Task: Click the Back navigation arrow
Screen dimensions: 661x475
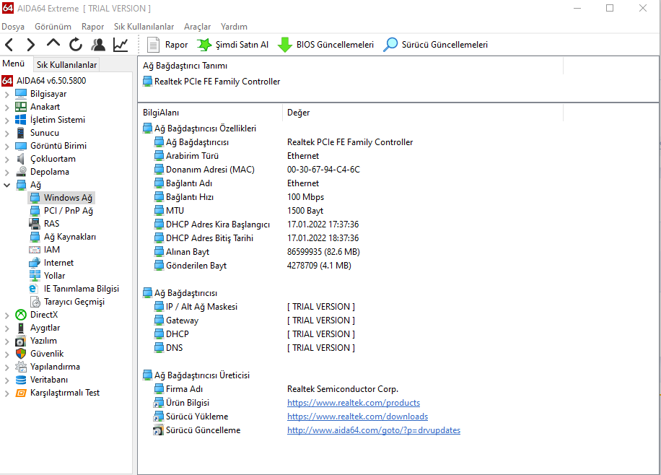Action: pos(10,45)
